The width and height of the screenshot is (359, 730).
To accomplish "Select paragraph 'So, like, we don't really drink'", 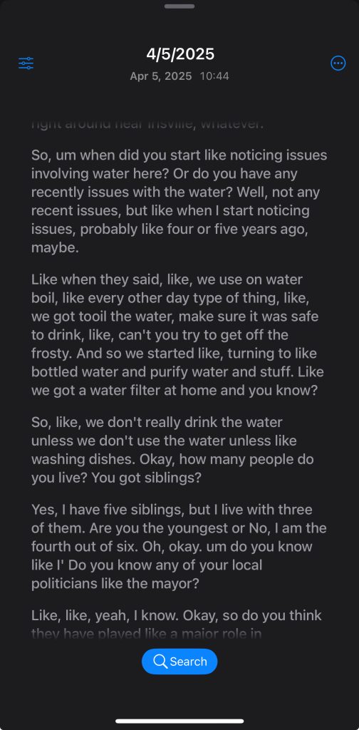I will tap(179, 451).
